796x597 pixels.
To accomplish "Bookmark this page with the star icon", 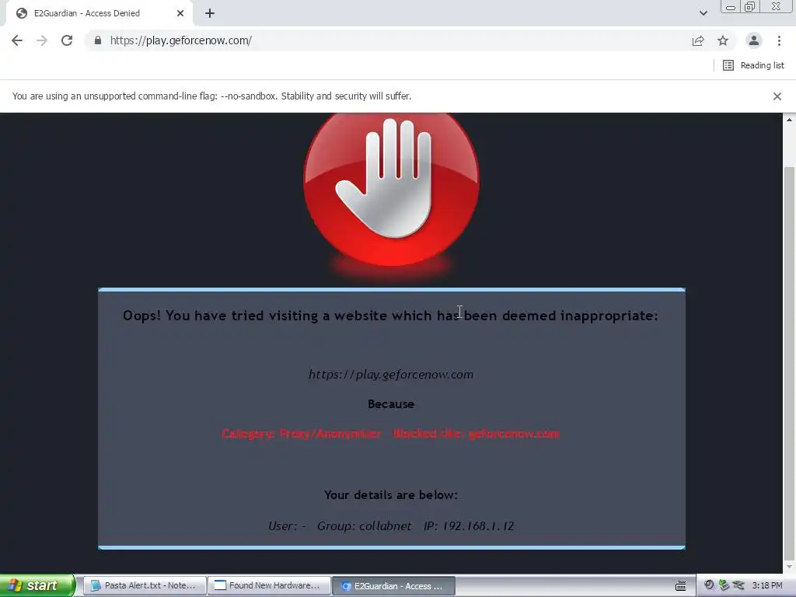I will point(723,40).
